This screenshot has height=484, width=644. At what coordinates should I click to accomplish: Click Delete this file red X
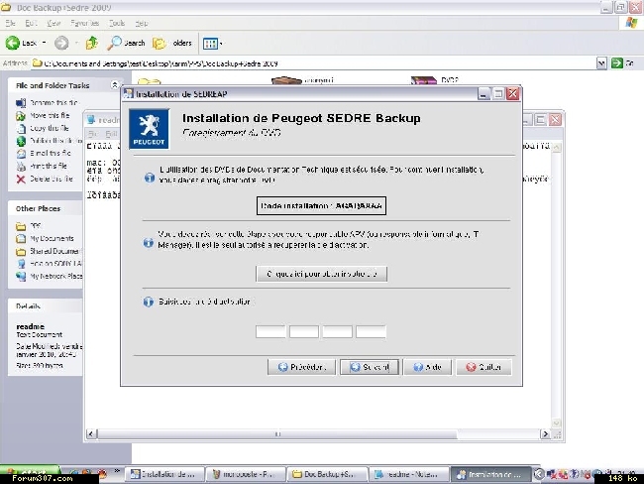click(x=21, y=179)
